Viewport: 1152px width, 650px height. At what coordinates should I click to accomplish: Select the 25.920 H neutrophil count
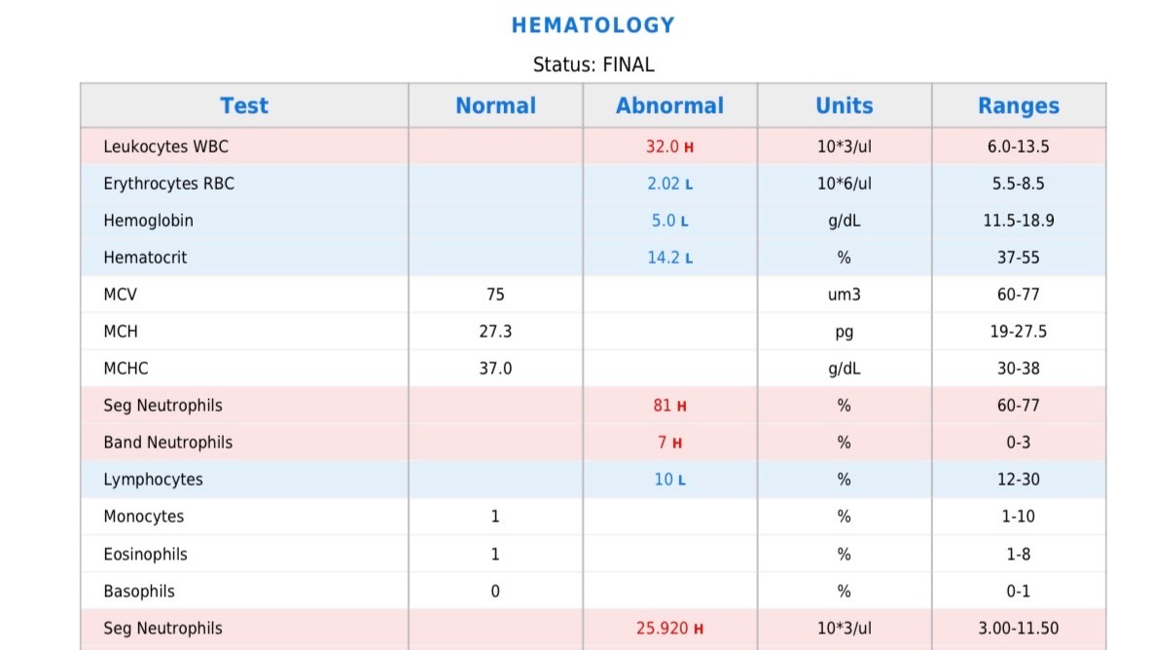point(669,629)
